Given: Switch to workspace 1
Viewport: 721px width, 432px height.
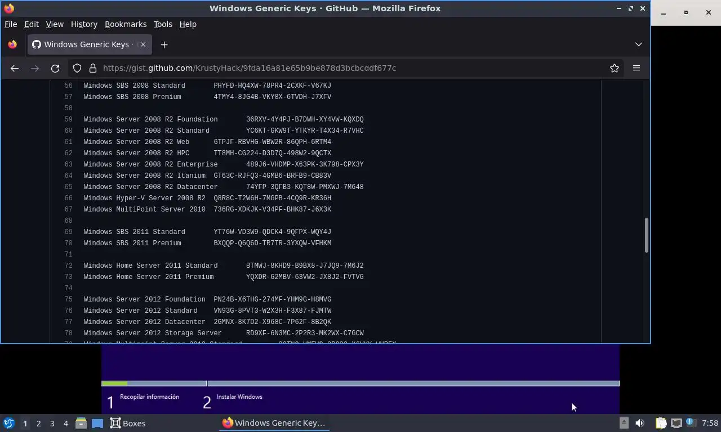Looking at the screenshot, I should click(x=25, y=424).
